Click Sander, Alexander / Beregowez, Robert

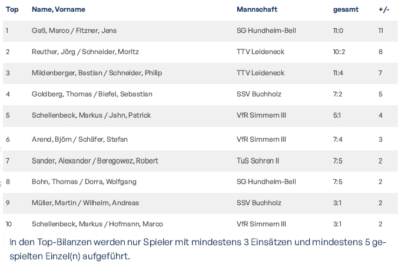click(x=95, y=161)
